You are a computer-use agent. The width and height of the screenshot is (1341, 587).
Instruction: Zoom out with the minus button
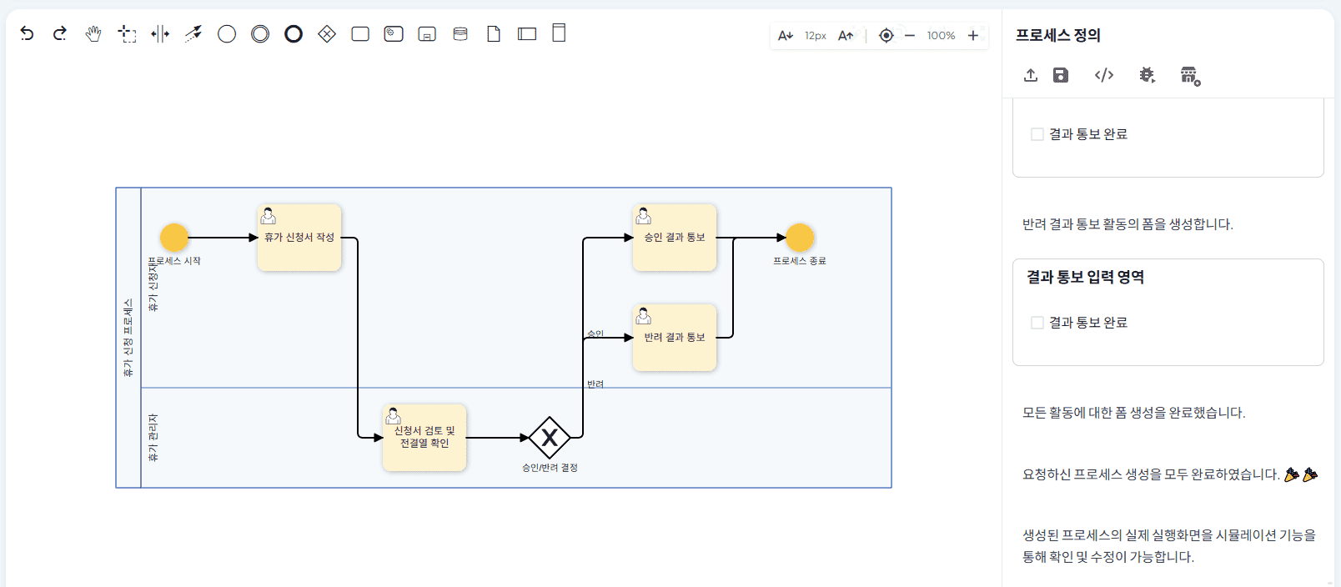click(910, 35)
